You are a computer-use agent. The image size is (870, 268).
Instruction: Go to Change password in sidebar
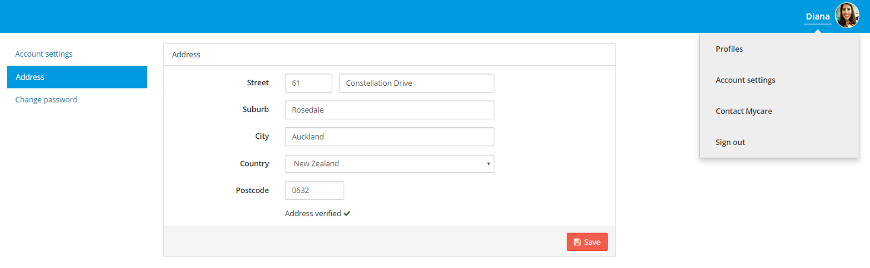pyautogui.click(x=46, y=100)
